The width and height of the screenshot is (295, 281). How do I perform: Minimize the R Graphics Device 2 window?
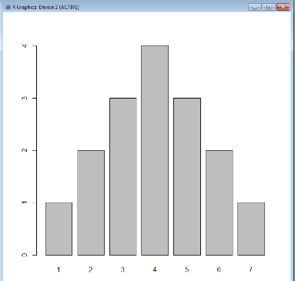coord(255,7)
